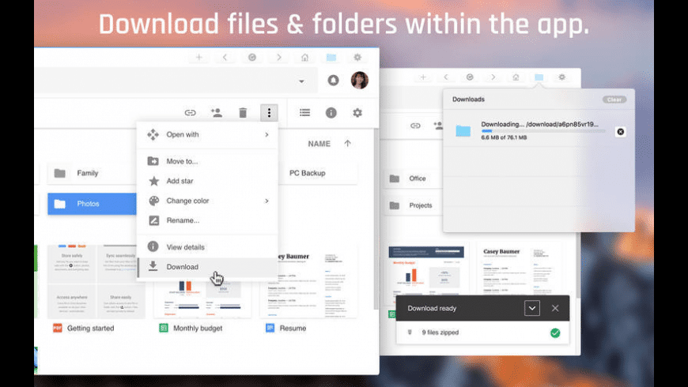Click the trash remove icon
Image resolution: width=688 pixels, height=387 pixels.
pos(243,113)
